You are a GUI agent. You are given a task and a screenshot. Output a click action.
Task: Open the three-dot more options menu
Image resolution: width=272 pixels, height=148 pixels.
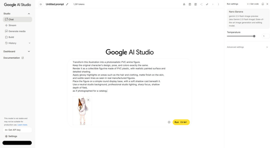click(x=218, y=4)
